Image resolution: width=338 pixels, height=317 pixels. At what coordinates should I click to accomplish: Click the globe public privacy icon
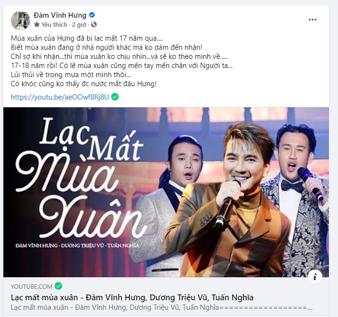click(94, 24)
